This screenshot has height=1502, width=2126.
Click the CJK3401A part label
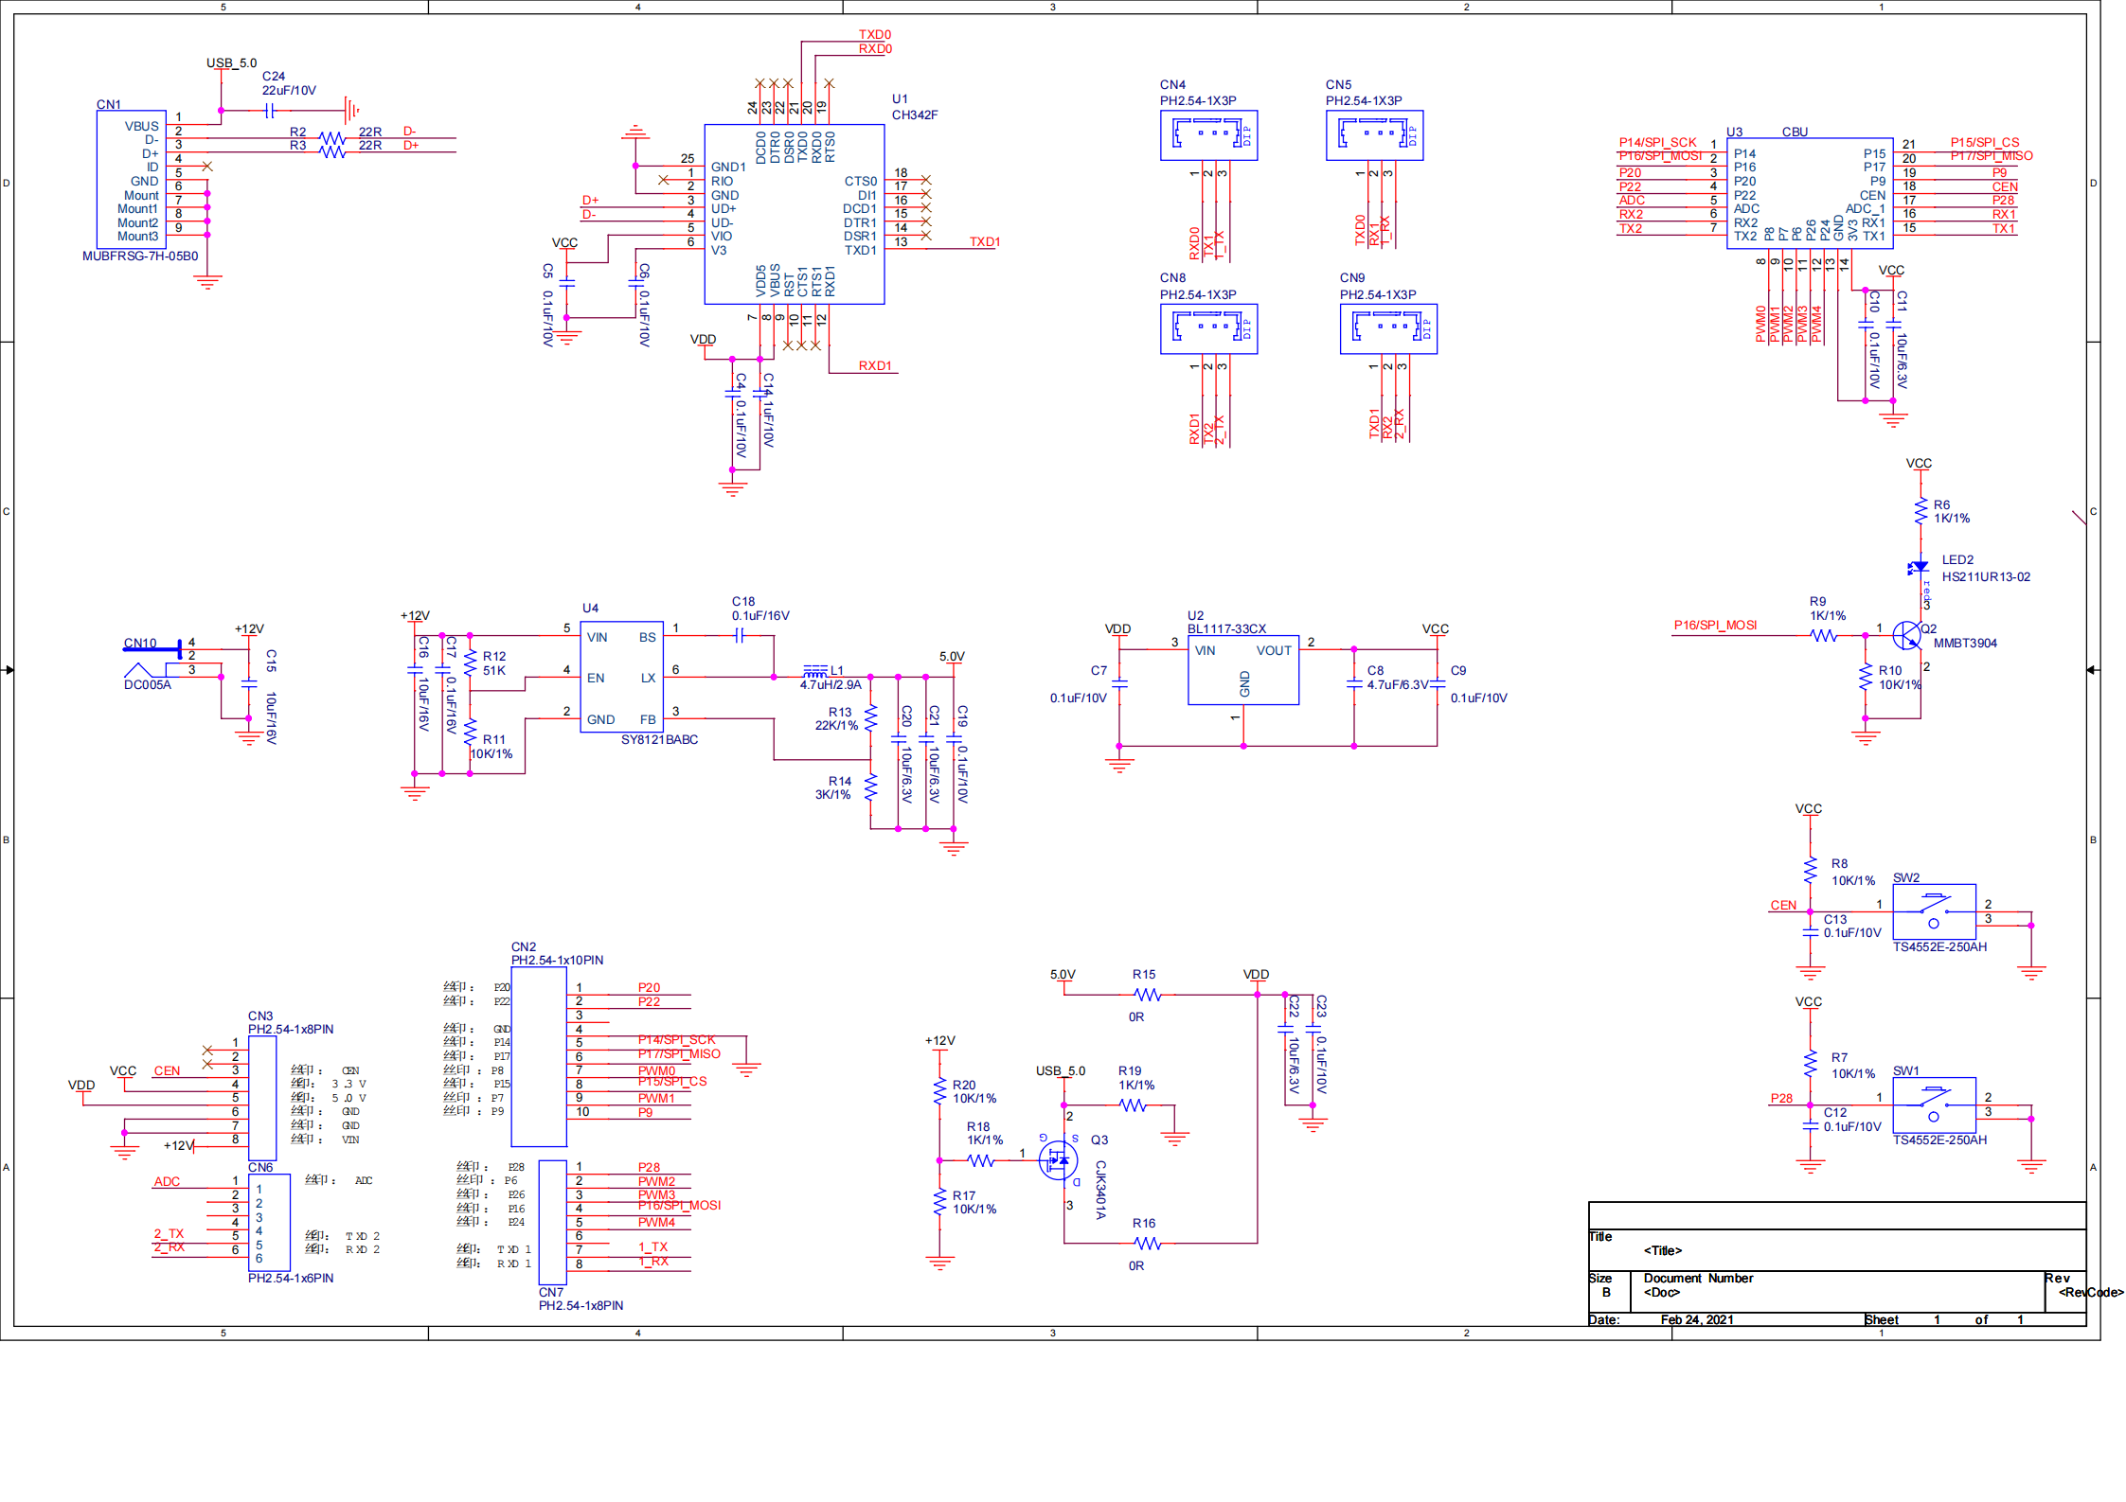(1100, 1190)
